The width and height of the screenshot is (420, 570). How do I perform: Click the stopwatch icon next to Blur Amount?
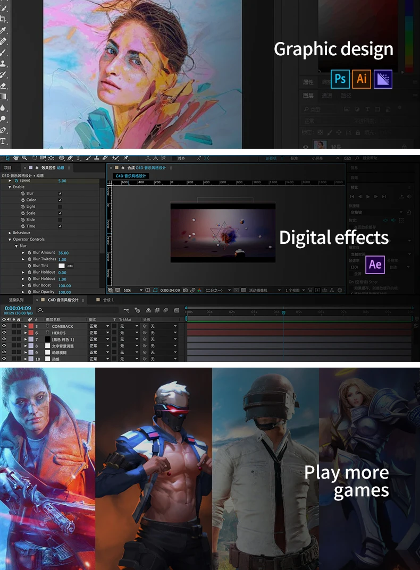pos(29,253)
